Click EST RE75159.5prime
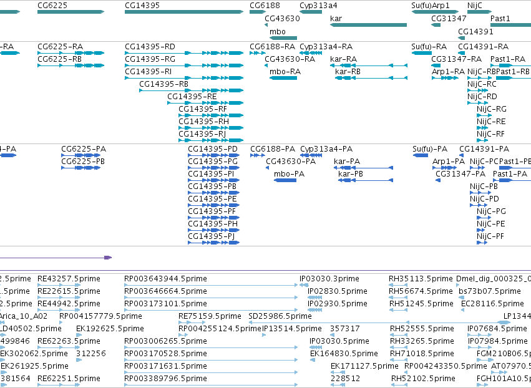 click(x=210, y=316)
